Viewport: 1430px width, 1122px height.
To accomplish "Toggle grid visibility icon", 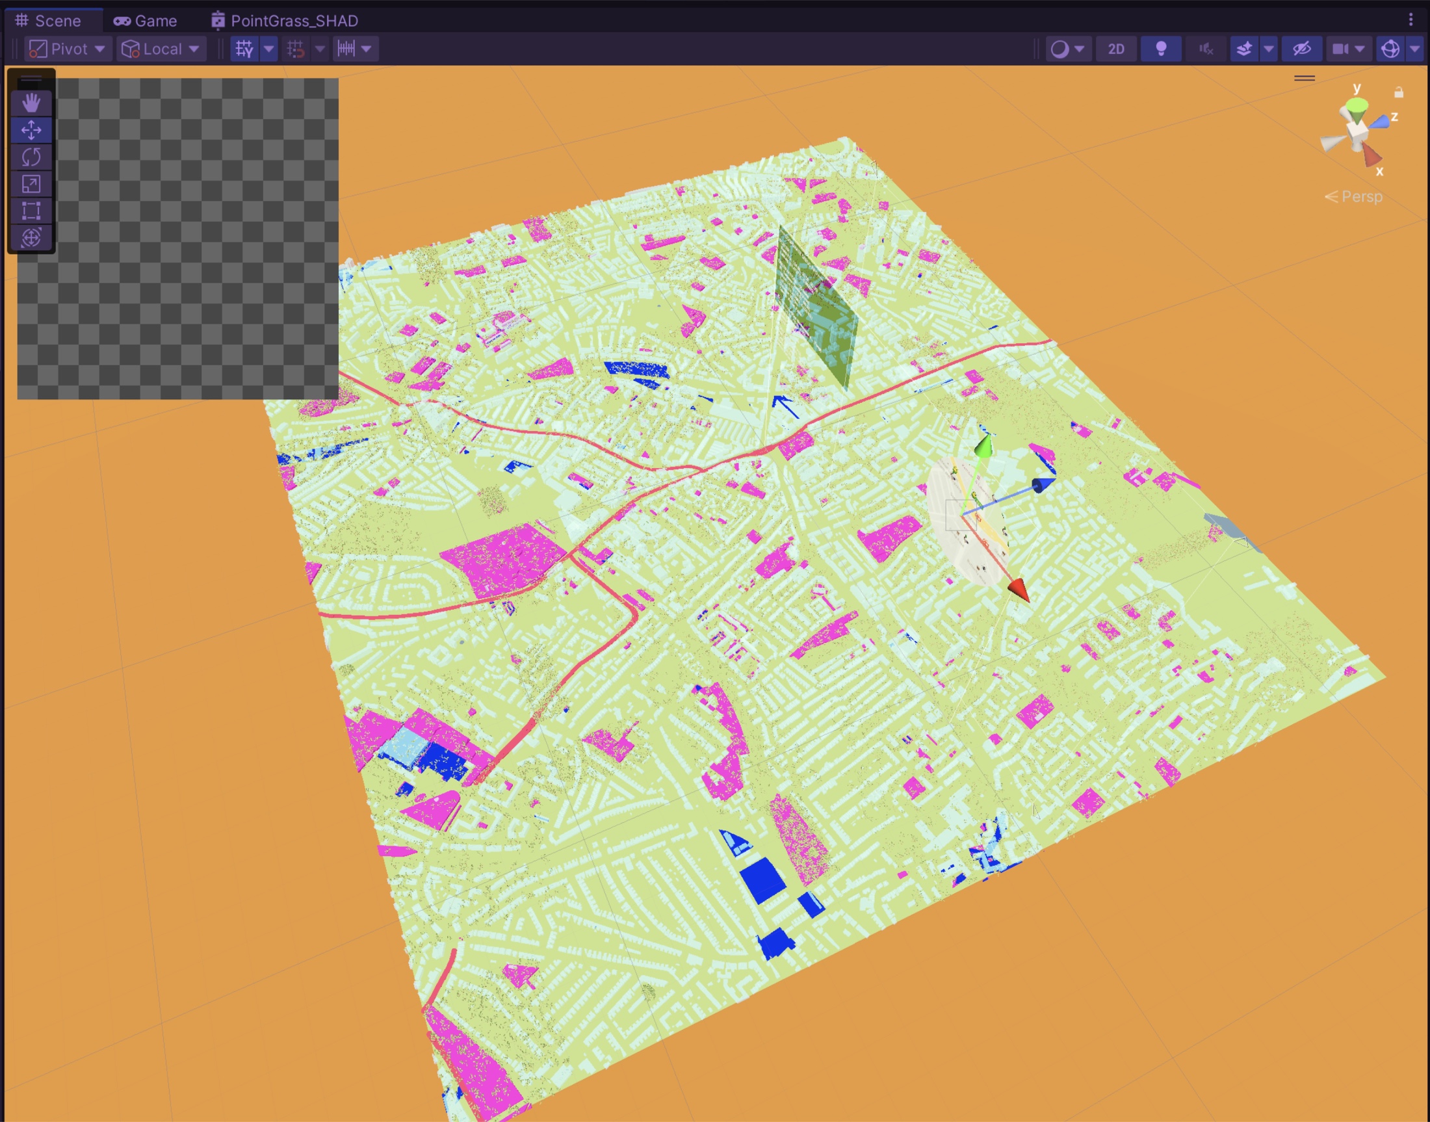I will [244, 49].
